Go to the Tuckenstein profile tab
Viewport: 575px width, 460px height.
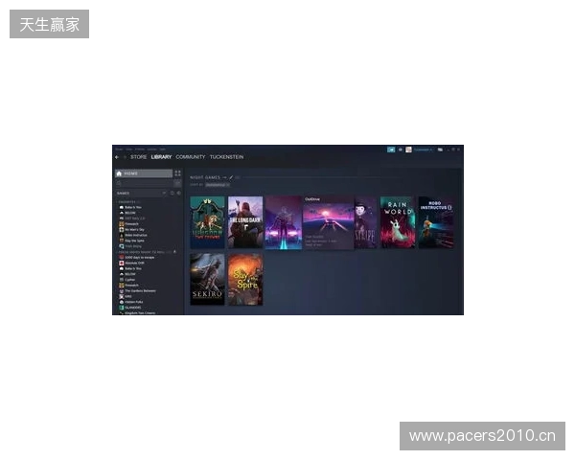(x=226, y=156)
